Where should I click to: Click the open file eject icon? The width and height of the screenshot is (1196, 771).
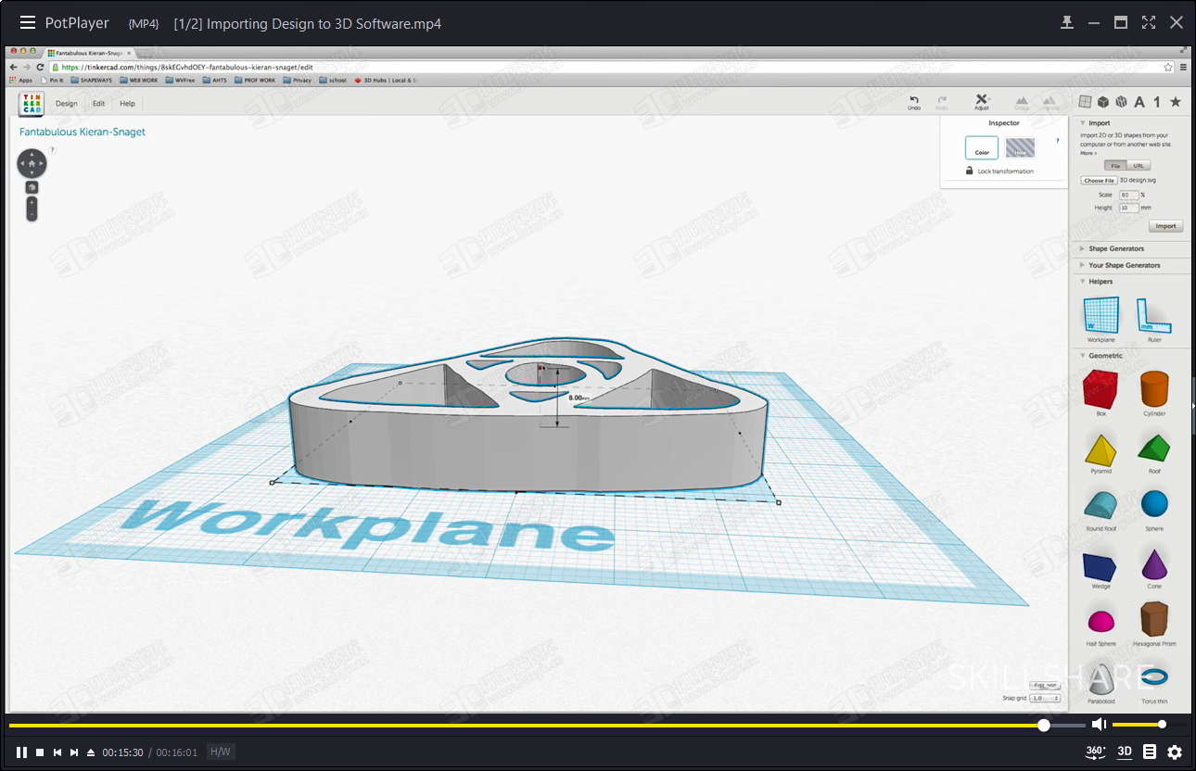pos(91,752)
